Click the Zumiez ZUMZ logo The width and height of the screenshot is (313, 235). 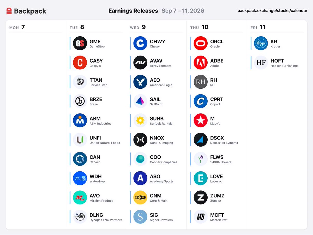[x=201, y=198]
